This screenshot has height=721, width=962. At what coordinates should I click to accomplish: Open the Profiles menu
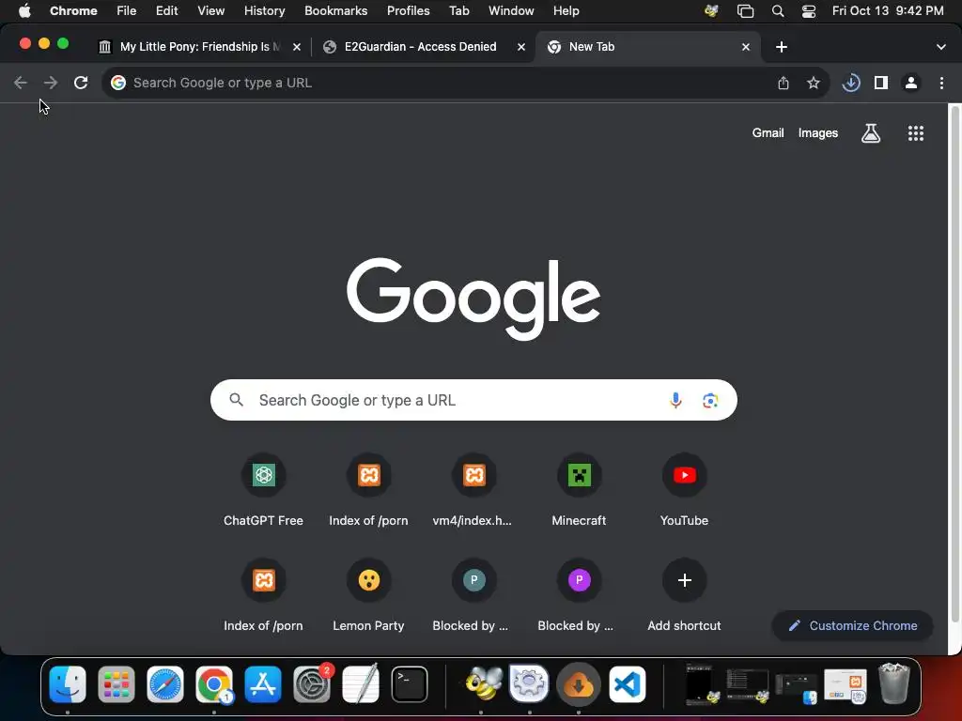coord(409,11)
